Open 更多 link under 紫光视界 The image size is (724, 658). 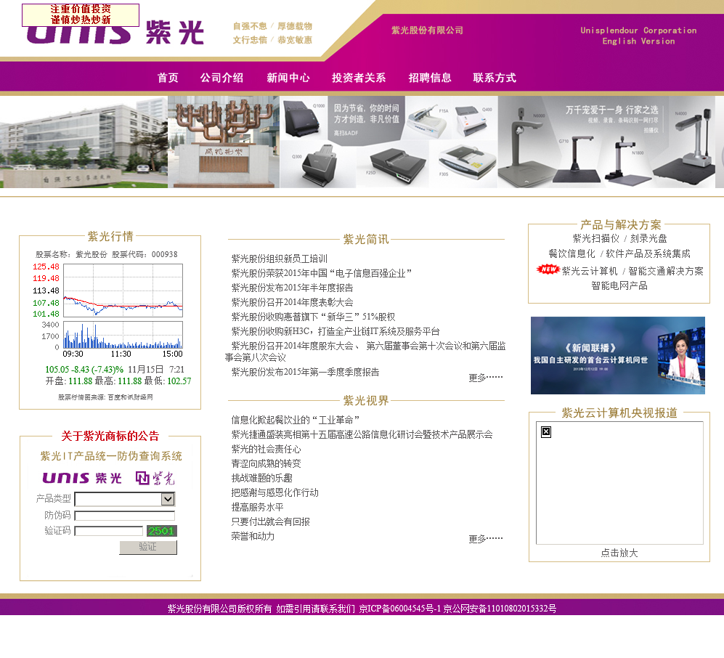(x=486, y=539)
